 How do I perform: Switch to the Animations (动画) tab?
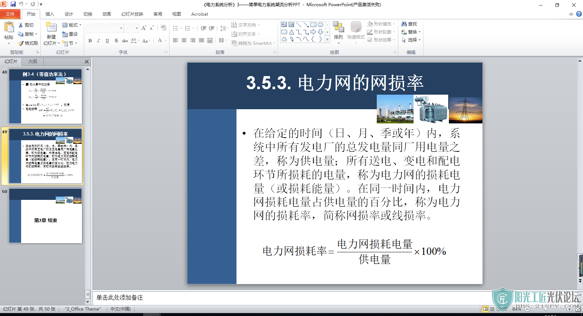point(107,14)
